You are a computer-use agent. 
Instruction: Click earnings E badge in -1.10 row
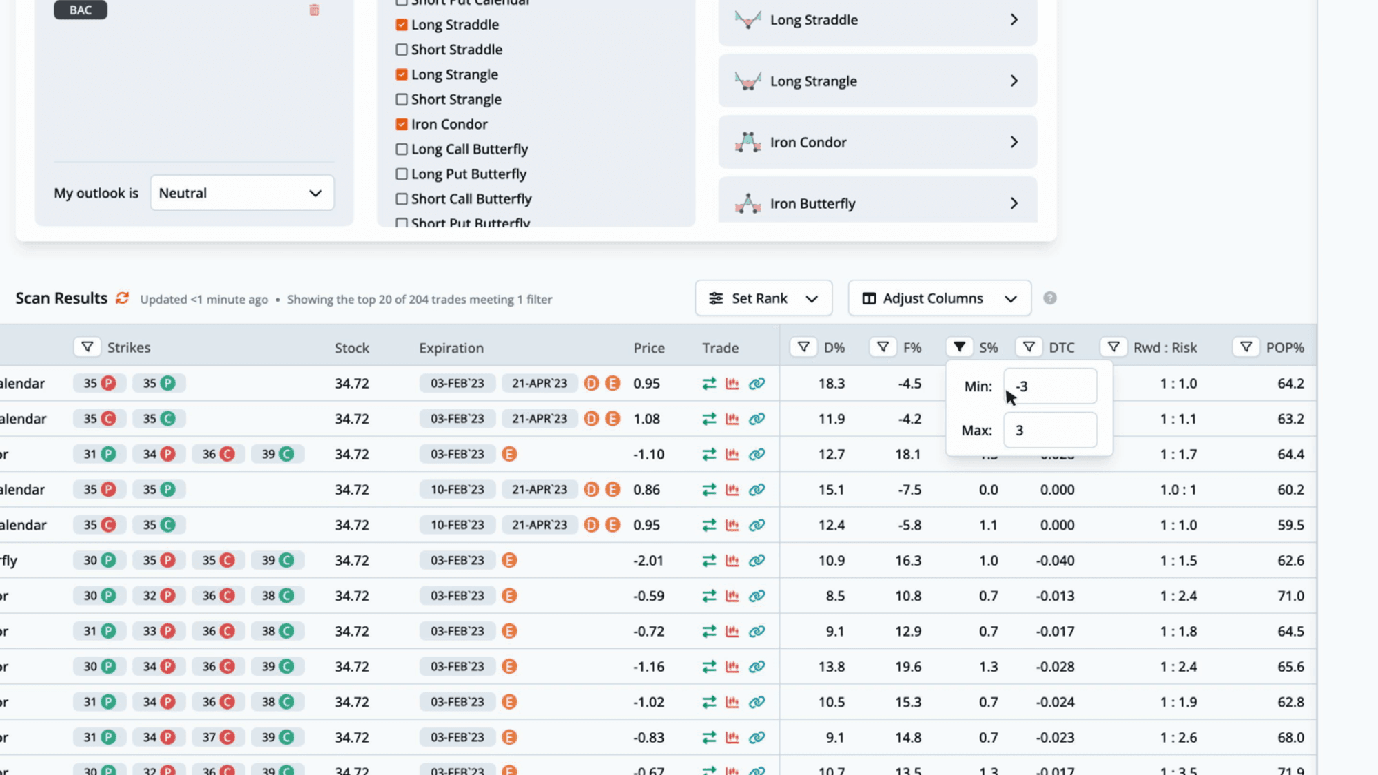[509, 454]
